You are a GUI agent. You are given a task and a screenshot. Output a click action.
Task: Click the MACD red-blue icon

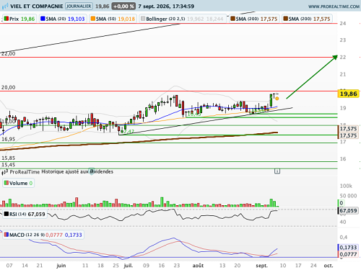coord(6,235)
